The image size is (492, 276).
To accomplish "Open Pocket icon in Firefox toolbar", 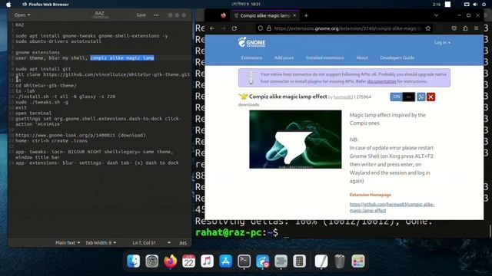I will click(454, 28).
